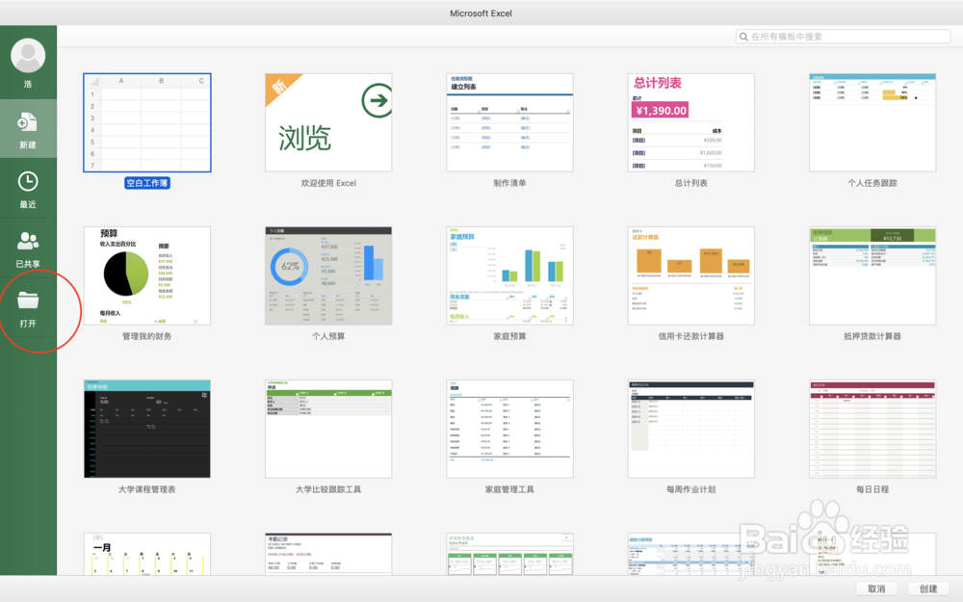This screenshot has height=602, width=963.
Task: Click the 欢迎使用 Excel label
Action: (x=328, y=183)
